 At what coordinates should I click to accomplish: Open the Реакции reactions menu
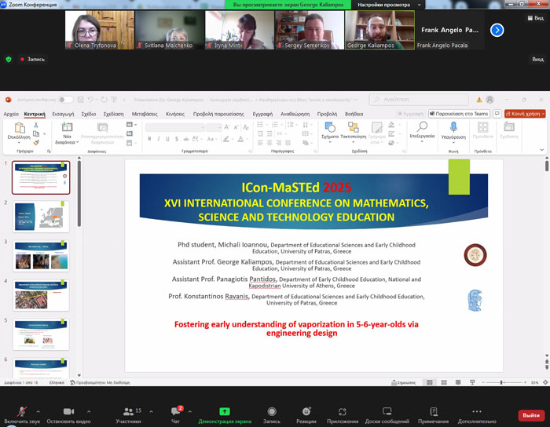306,411
